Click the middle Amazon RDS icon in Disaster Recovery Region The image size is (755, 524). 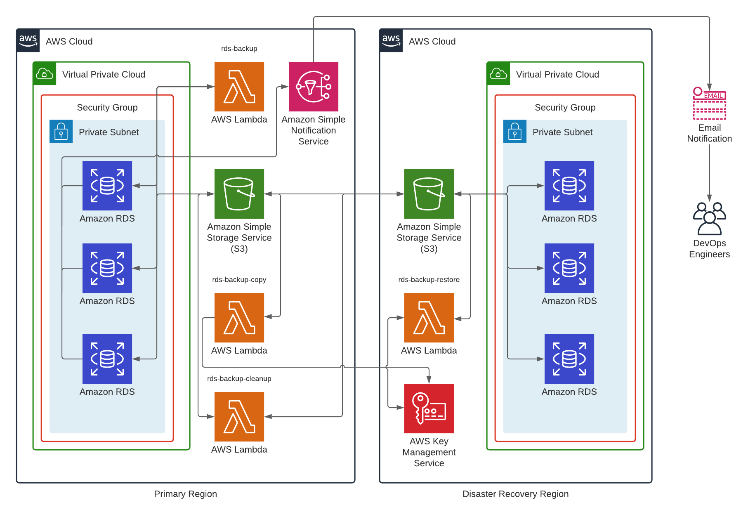(x=569, y=268)
